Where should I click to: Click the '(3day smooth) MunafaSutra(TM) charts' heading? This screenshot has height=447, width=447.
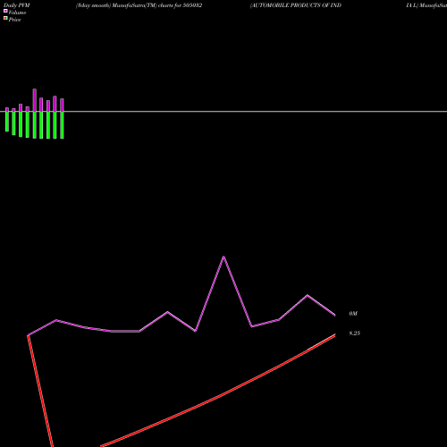coord(139,5)
